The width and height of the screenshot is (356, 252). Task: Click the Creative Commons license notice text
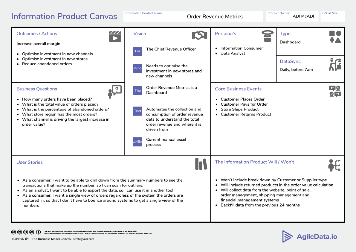99,232
